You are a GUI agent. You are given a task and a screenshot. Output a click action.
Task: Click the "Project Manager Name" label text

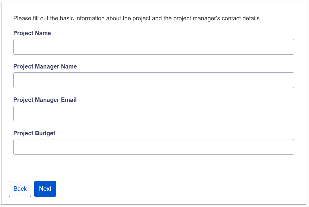(x=45, y=66)
